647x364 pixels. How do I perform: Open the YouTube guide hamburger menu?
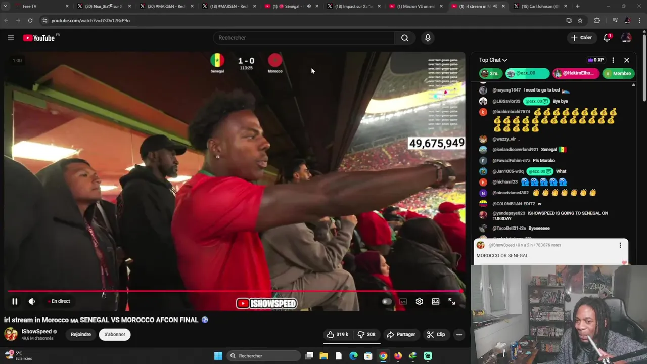11,38
